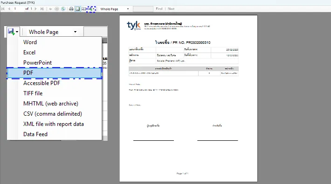The height and width of the screenshot is (184, 331).
Task: Open the Whole Page zoom dropdown in toolbar
Action: (x=115, y=9)
